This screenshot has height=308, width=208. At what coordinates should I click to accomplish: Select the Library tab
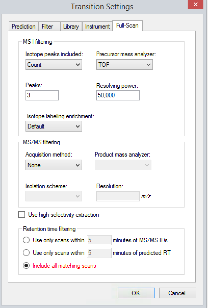(71, 27)
